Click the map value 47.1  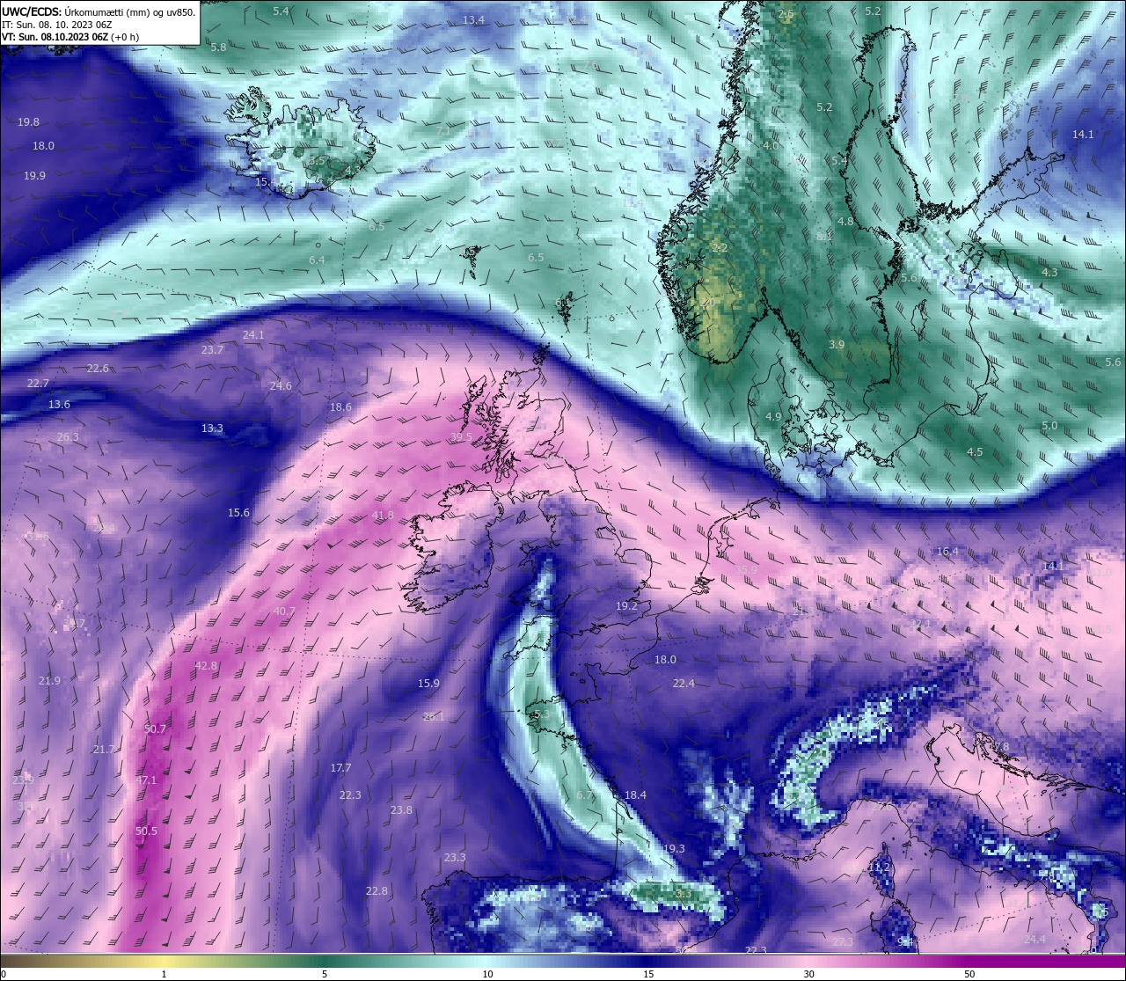click(x=146, y=780)
